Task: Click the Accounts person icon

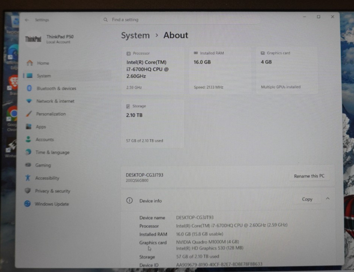Action: (28, 139)
